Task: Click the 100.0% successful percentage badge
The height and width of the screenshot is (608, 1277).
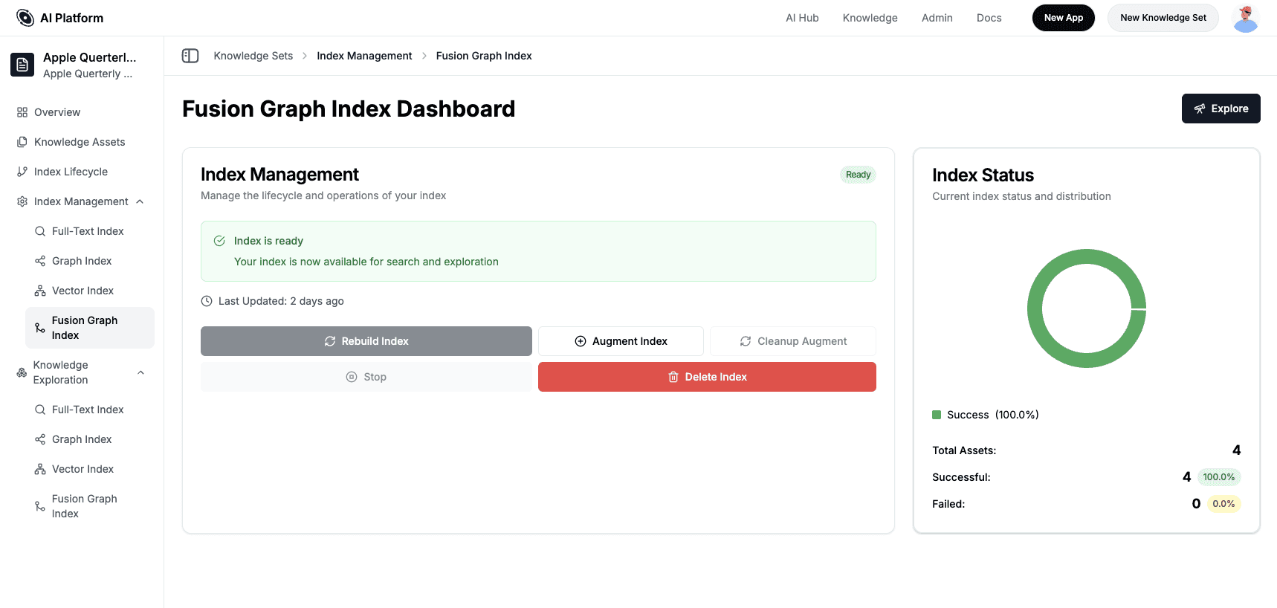Action: click(x=1219, y=477)
